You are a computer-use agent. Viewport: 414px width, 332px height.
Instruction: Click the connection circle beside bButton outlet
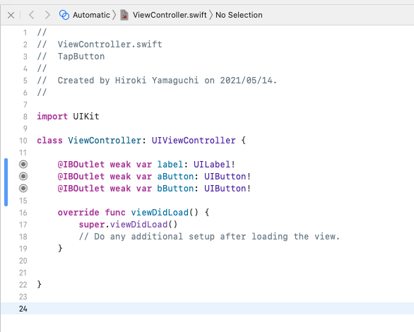(23, 189)
